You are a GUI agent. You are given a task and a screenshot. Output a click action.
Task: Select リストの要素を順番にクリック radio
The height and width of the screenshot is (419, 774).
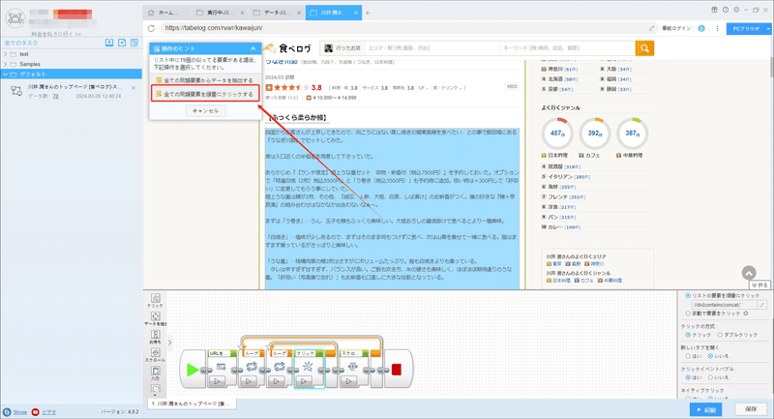[688, 295]
